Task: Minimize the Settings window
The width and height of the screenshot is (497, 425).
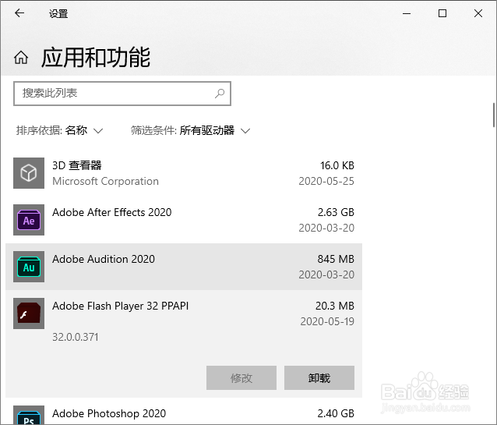Action: 407,13
